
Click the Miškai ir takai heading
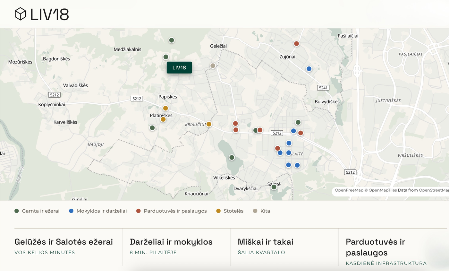click(266, 242)
